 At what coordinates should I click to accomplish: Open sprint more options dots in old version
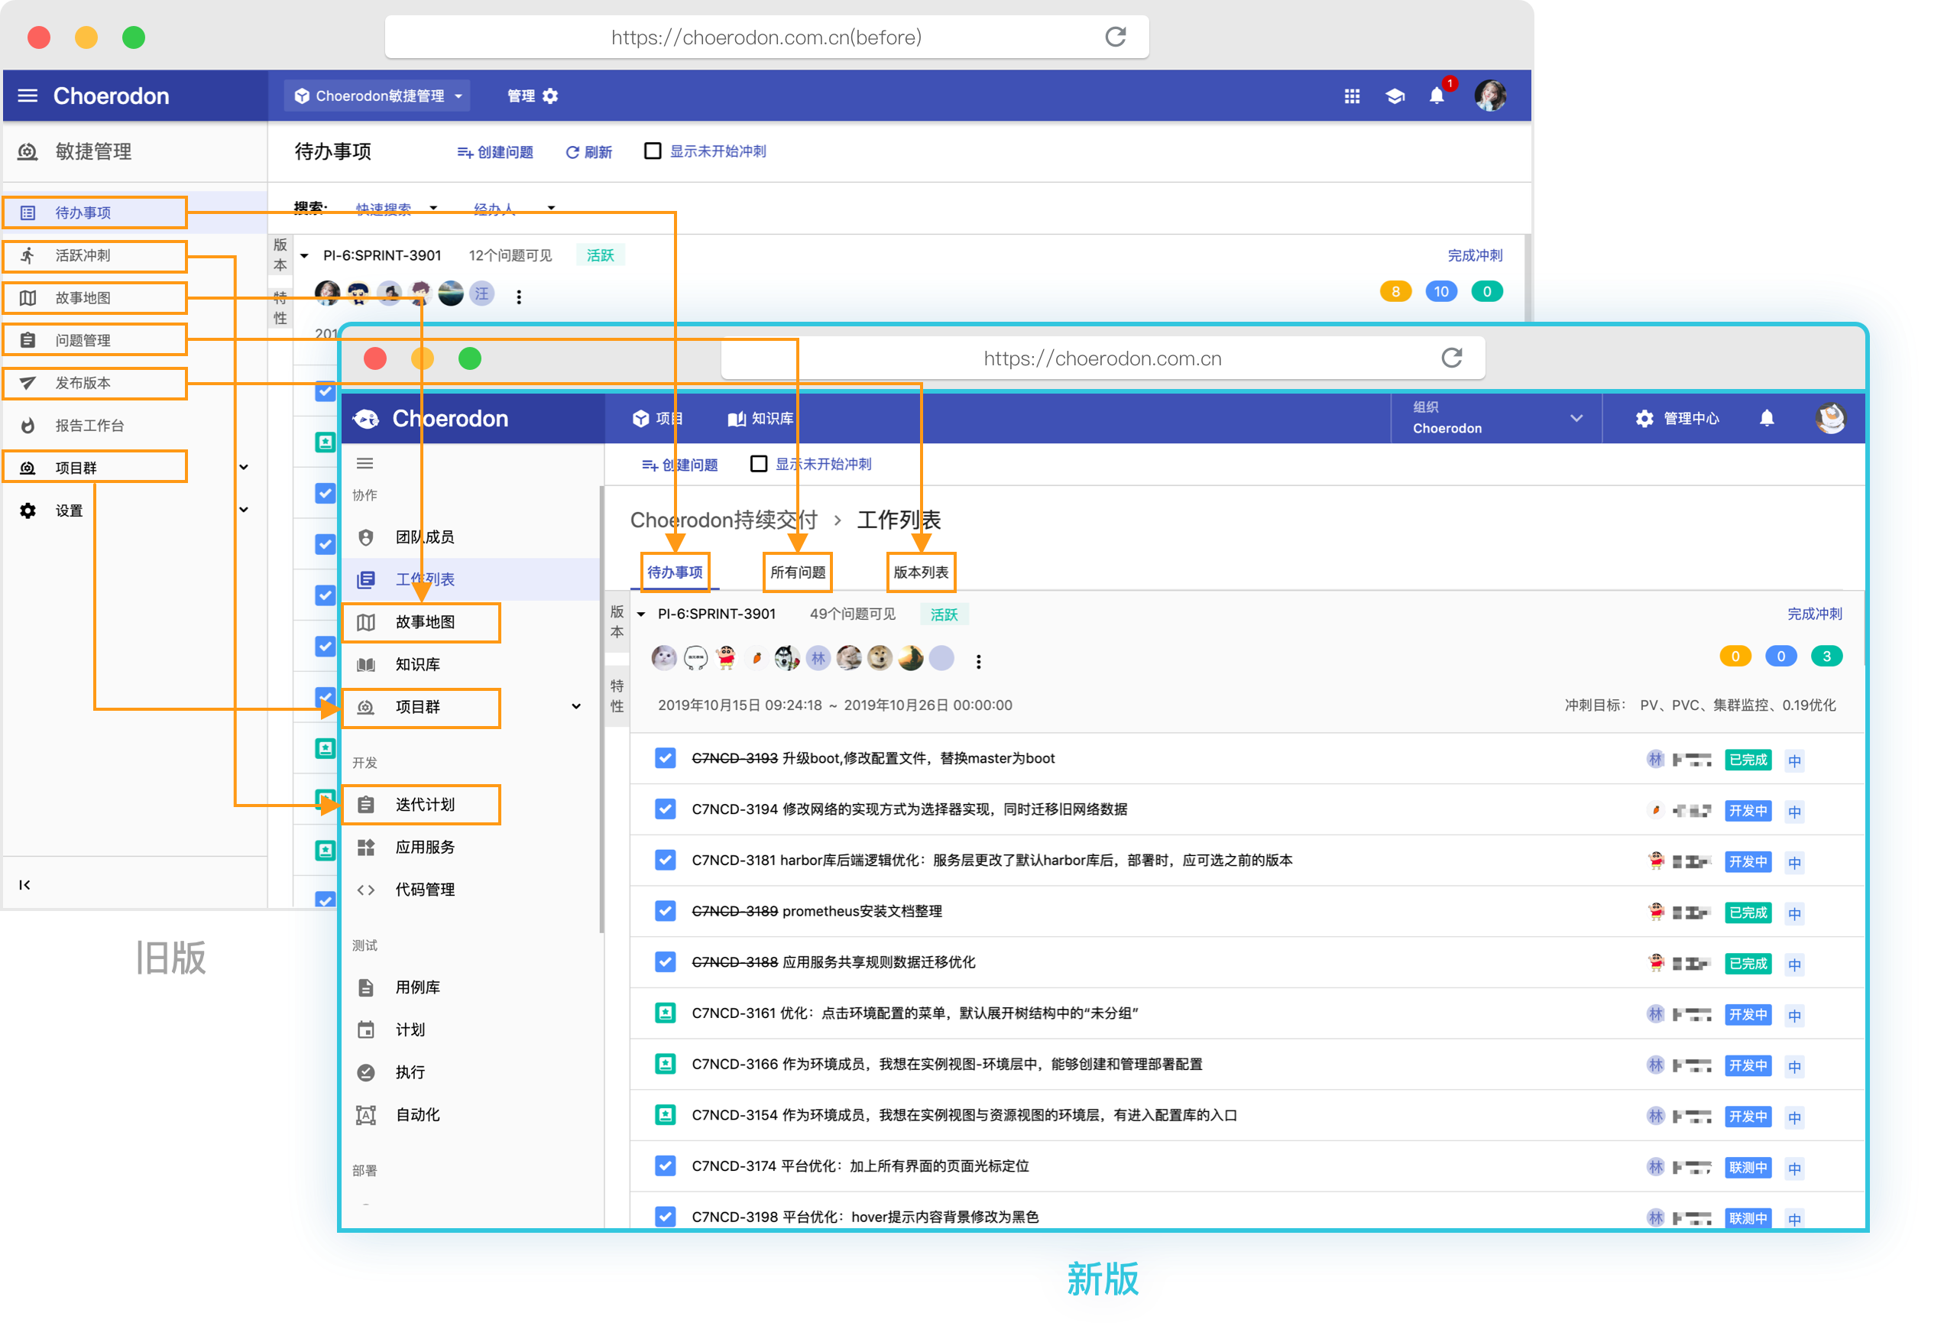click(519, 297)
